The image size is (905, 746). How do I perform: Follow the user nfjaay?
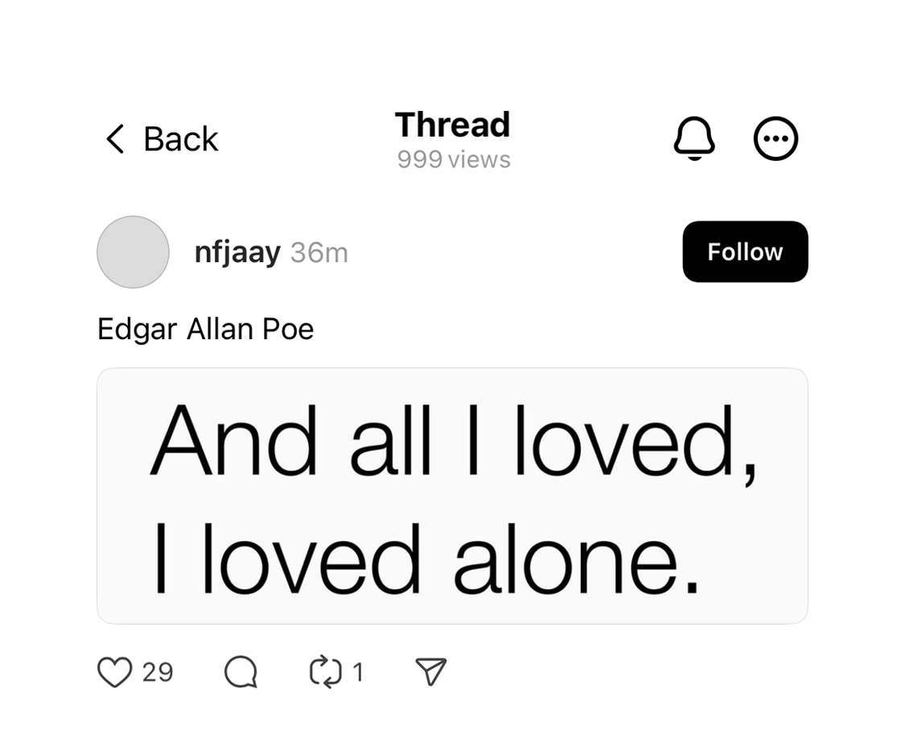[x=745, y=252]
